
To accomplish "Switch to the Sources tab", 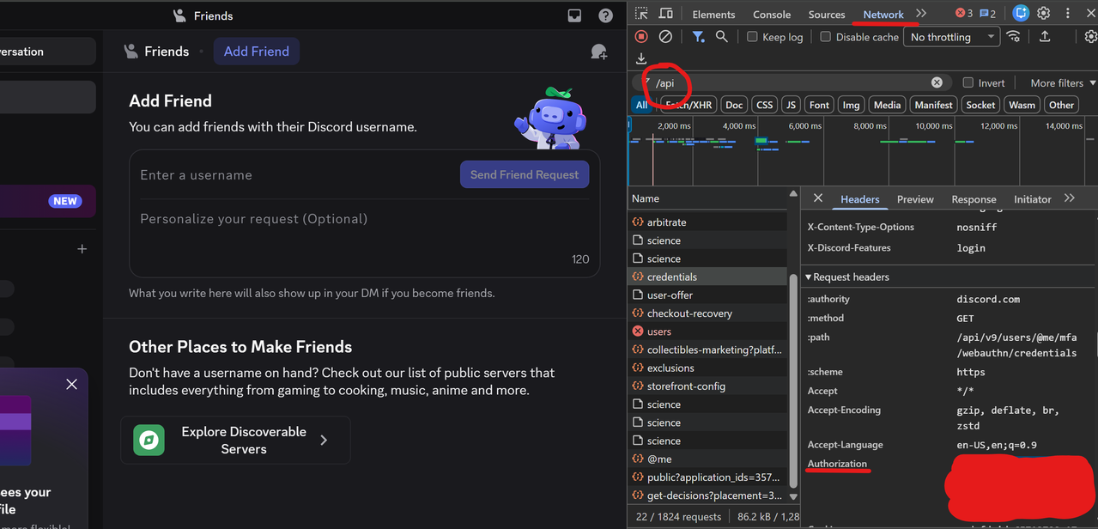I will [x=827, y=15].
